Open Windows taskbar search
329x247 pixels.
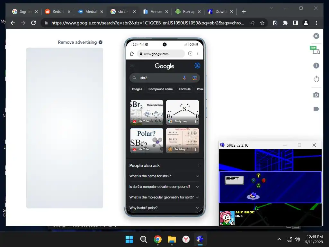click(x=144, y=239)
